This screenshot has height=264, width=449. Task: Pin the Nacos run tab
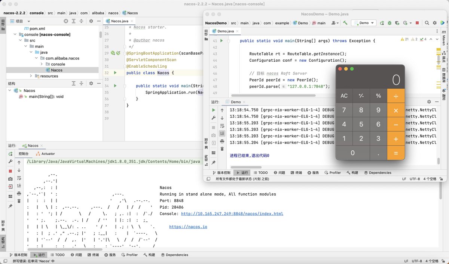[x=10, y=206]
